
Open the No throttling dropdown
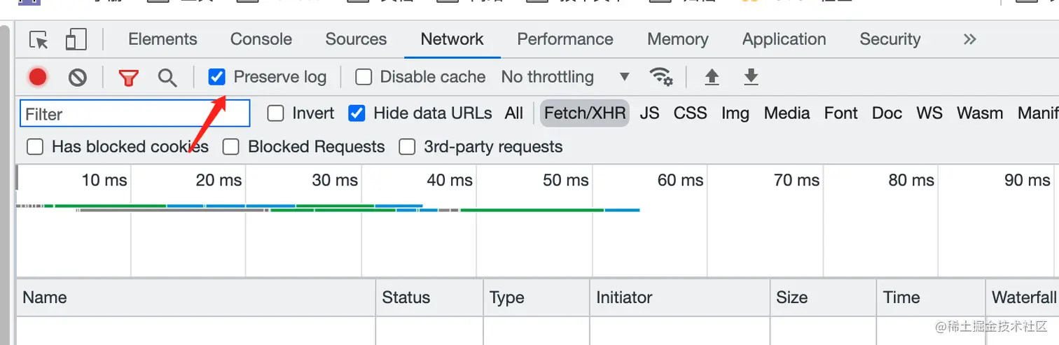pyautogui.click(x=565, y=77)
